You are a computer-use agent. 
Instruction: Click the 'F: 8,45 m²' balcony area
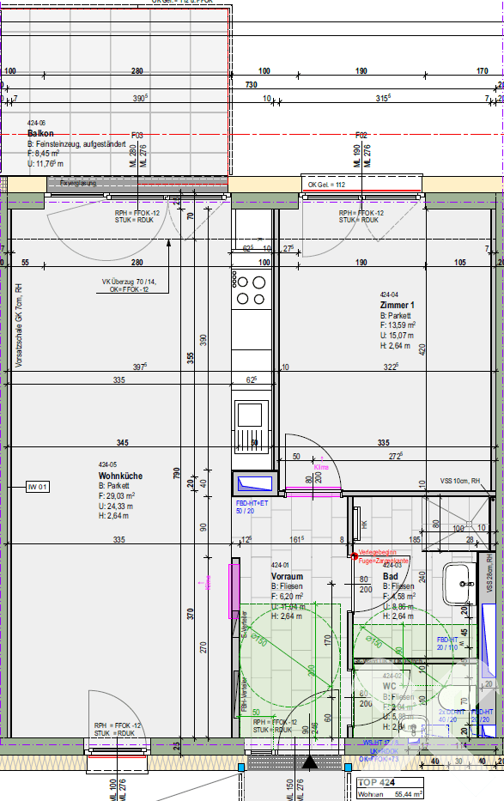(44, 154)
